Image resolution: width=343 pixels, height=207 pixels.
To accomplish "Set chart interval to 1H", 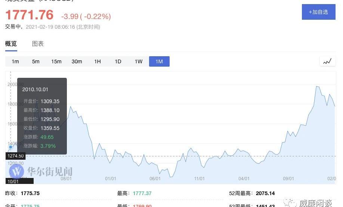I will tap(98, 61).
